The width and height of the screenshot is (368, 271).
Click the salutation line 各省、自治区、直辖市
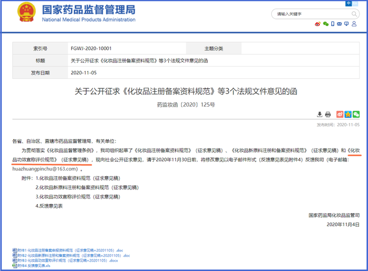64,141
